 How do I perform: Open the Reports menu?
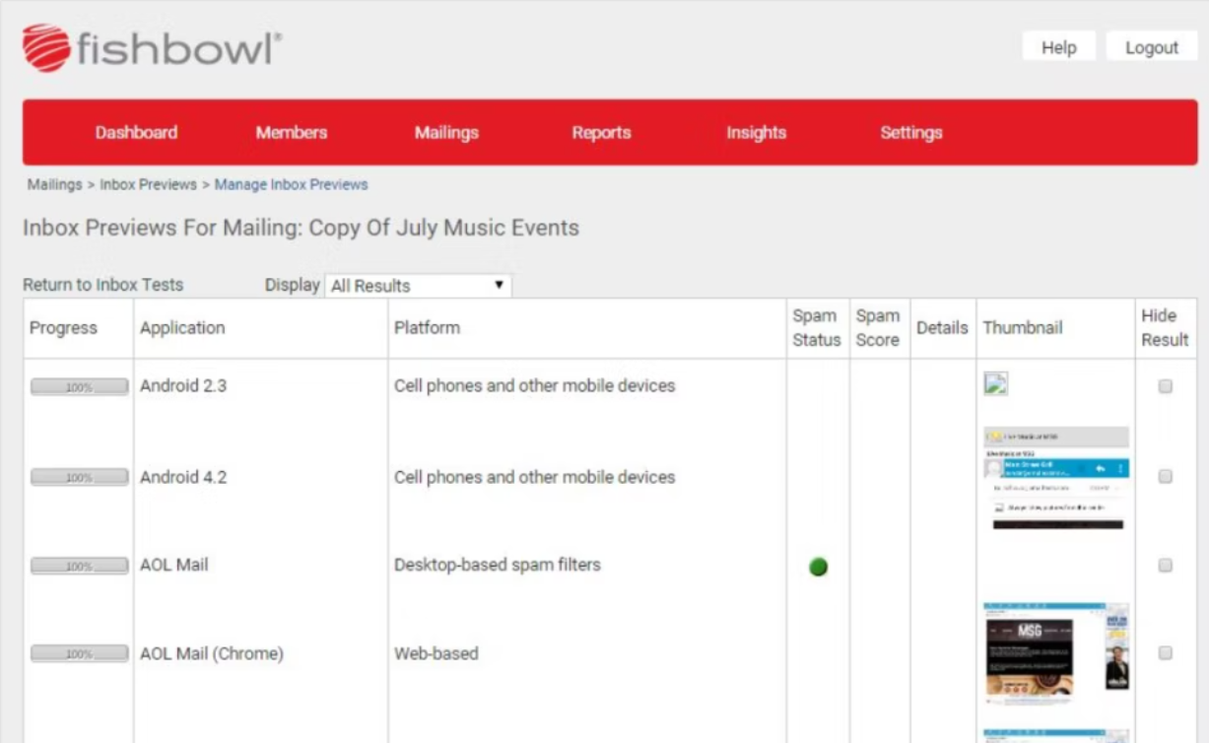(601, 132)
